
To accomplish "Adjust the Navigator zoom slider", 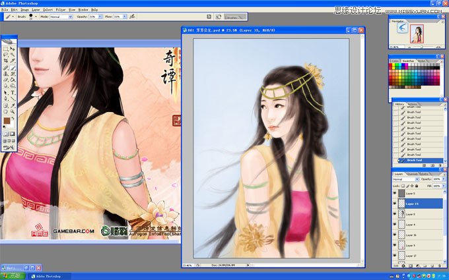I will click(422, 47).
